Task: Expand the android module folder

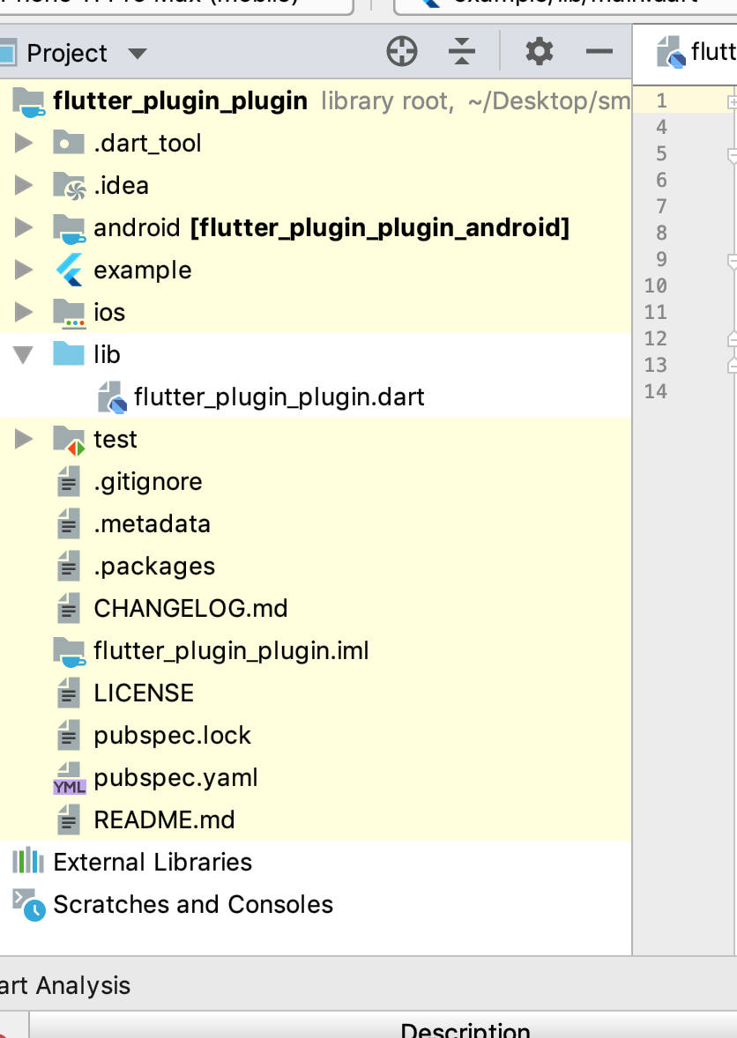Action: click(x=24, y=227)
